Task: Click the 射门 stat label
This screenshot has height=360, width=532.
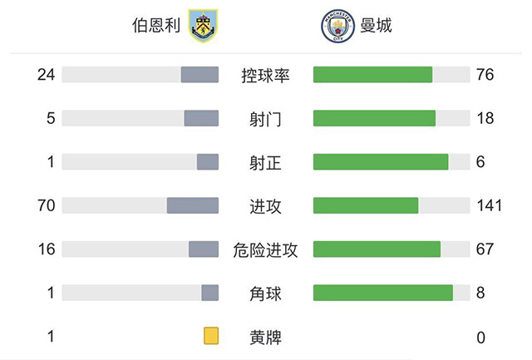Action: [x=265, y=119]
